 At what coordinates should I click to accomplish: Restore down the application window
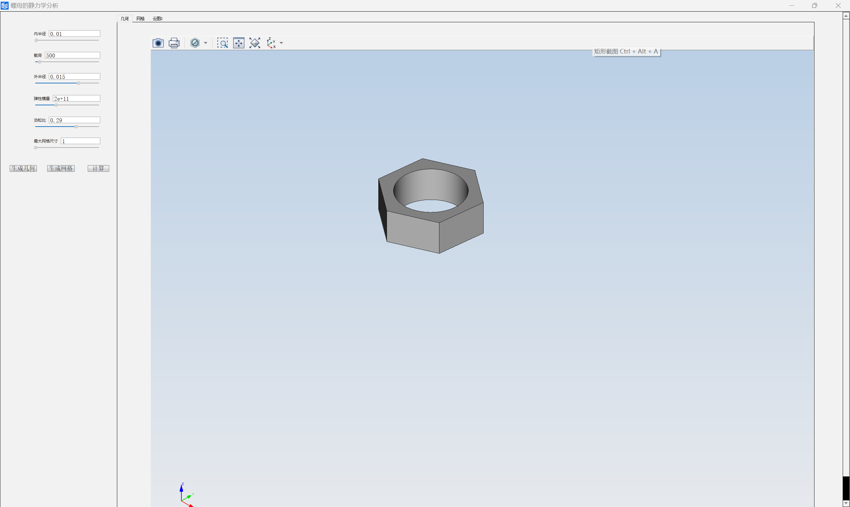pyautogui.click(x=814, y=5)
